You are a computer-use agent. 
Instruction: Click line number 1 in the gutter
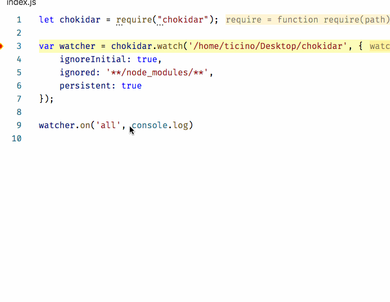tap(19, 20)
